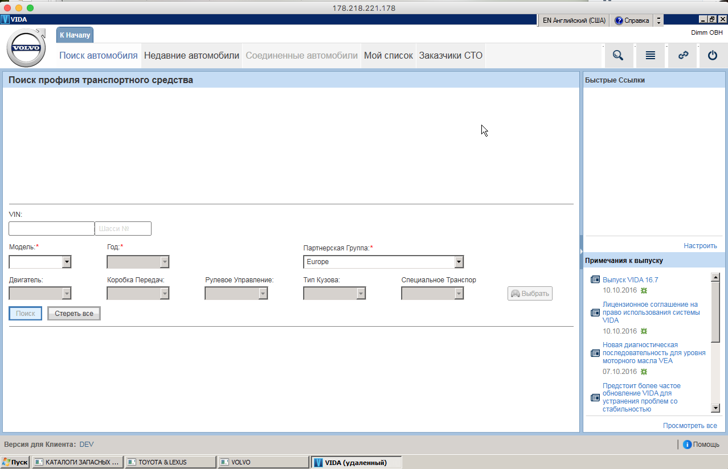Open the Выпуск VIDA 16.7 note icon
728x469 pixels.
coord(595,280)
